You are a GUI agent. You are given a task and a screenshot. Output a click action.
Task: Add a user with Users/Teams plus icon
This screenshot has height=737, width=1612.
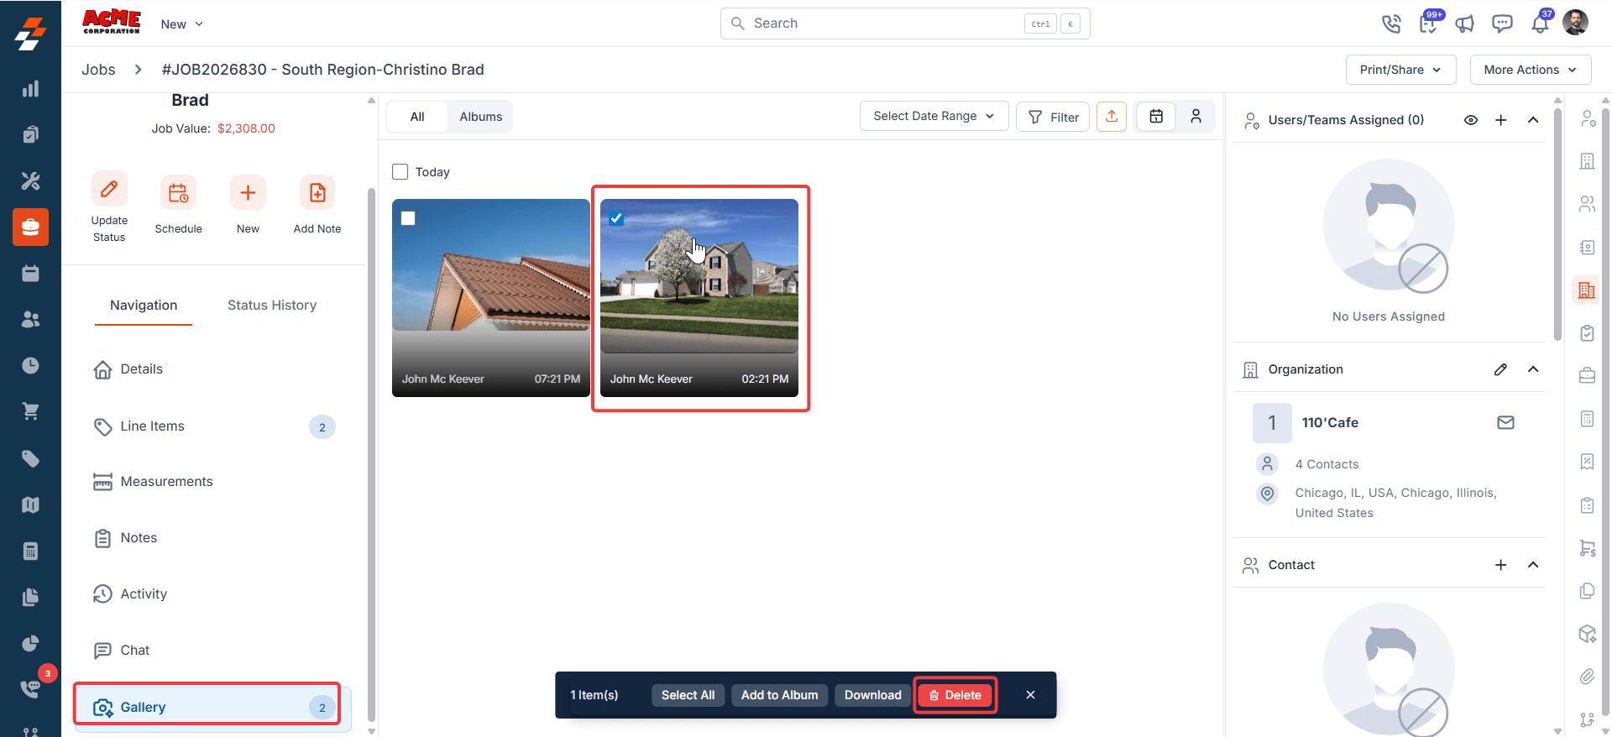[x=1500, y=120]
